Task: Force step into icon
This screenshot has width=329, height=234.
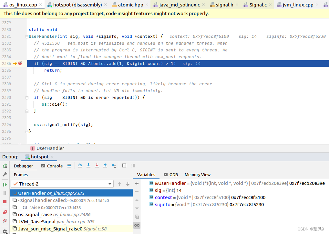Action: (x=97, y=165)
